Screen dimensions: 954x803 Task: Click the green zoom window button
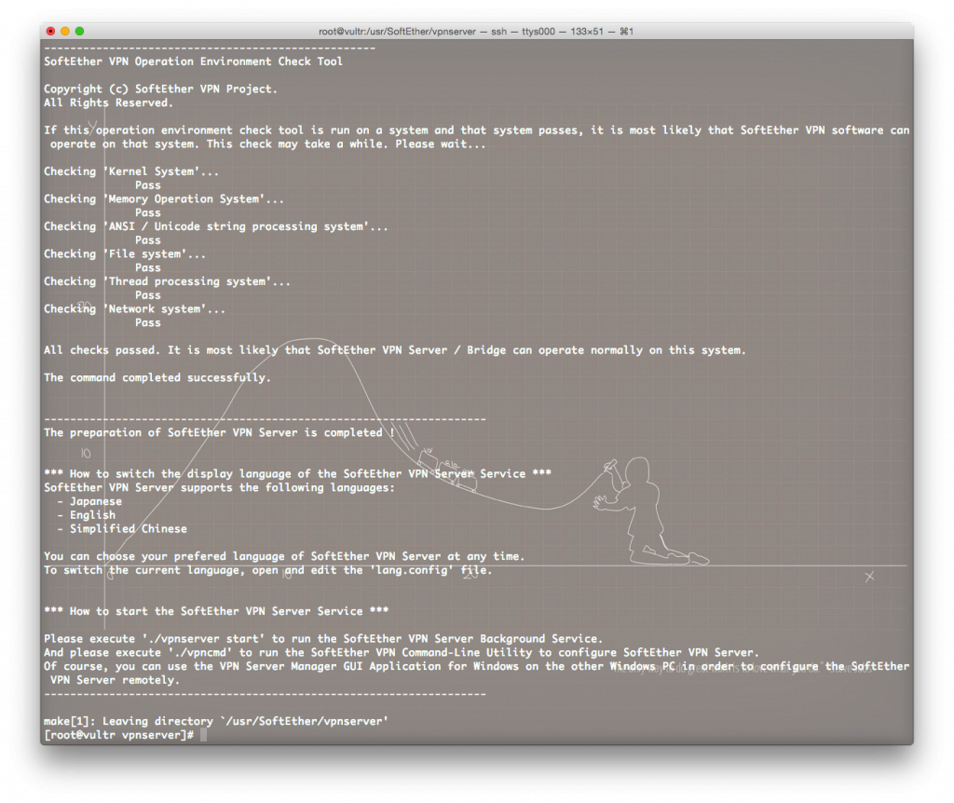pyautogui.click(x=79, y=31)
